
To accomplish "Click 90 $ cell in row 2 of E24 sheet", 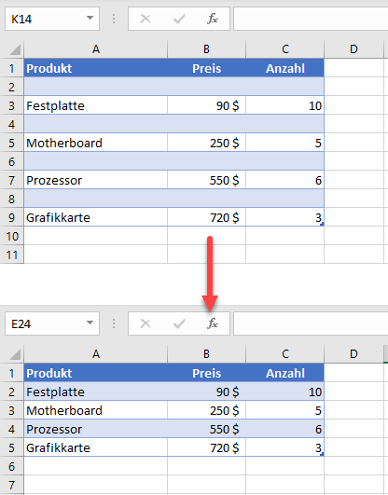I will tap(206, 392).
